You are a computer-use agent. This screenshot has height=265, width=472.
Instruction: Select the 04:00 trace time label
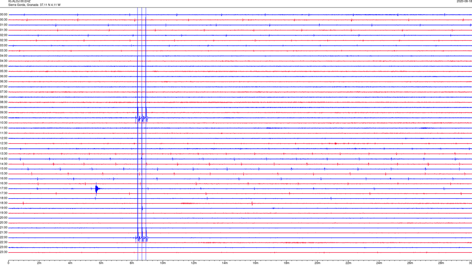(x=3, y=55)
